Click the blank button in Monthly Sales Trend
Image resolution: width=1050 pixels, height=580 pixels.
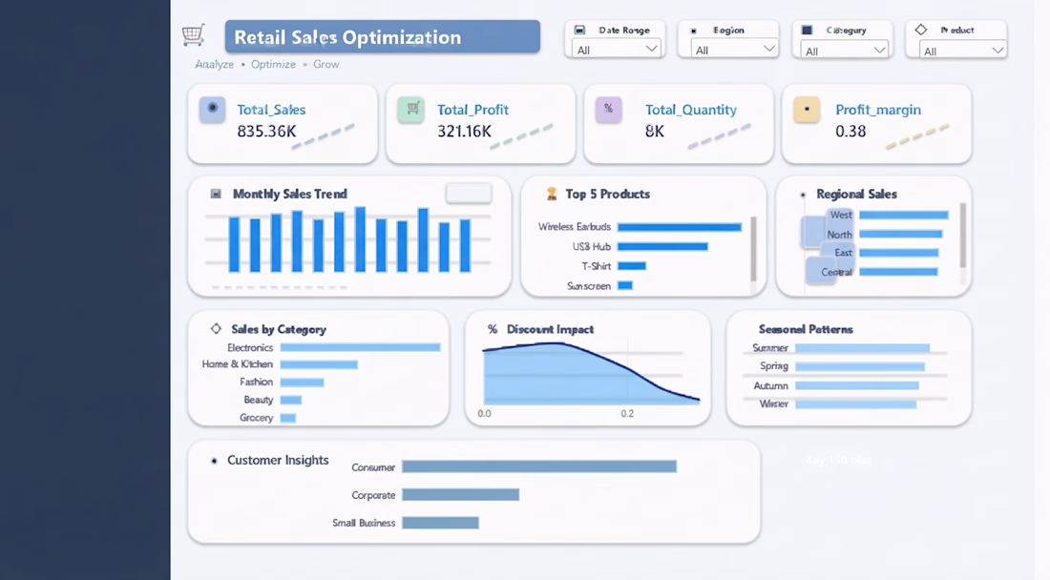pos(469,194)
